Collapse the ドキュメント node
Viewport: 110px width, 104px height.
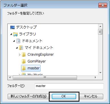(14, 41)
